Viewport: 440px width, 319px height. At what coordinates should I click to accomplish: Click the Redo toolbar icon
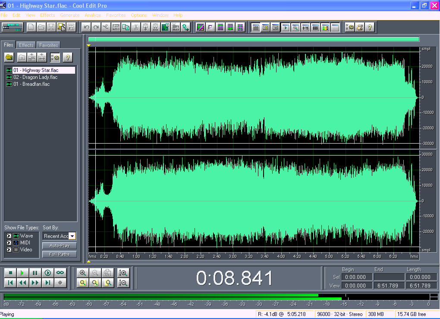point(96,27)
